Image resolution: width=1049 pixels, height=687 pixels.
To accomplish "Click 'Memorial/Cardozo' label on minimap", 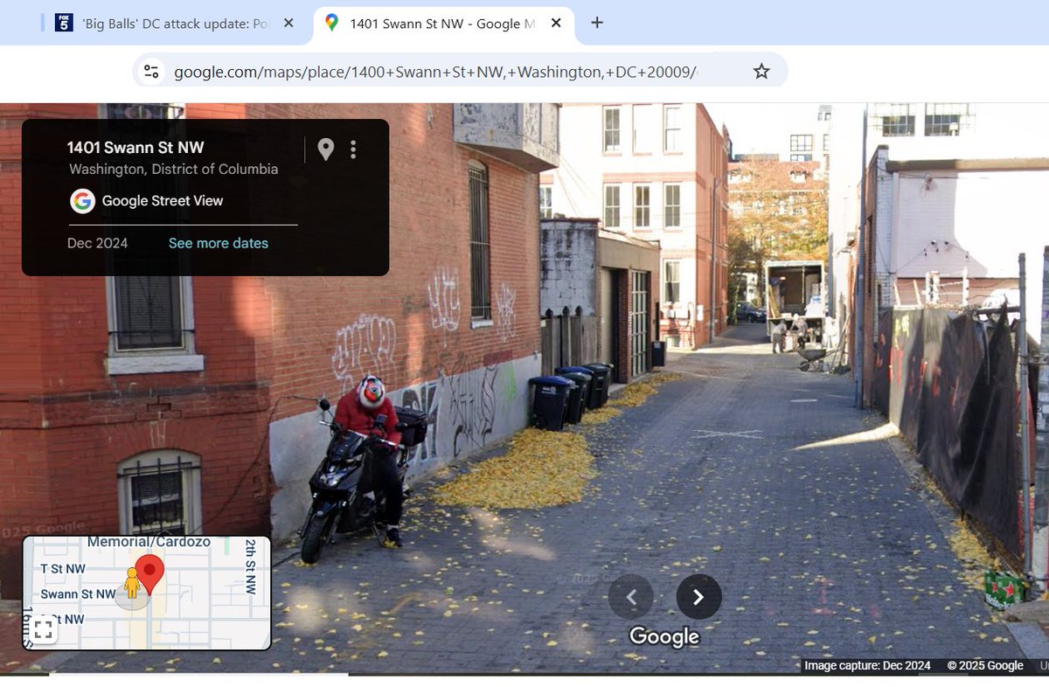I will [149, 542].
